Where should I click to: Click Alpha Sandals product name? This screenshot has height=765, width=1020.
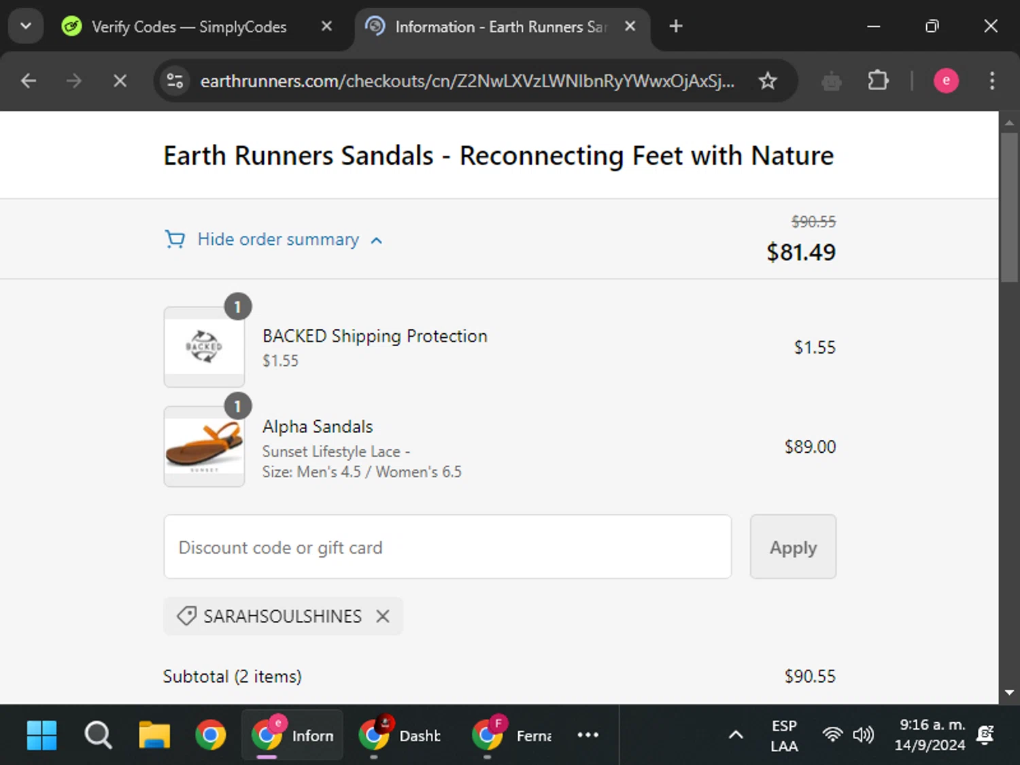pyautogui.click(x=318, y=426)
